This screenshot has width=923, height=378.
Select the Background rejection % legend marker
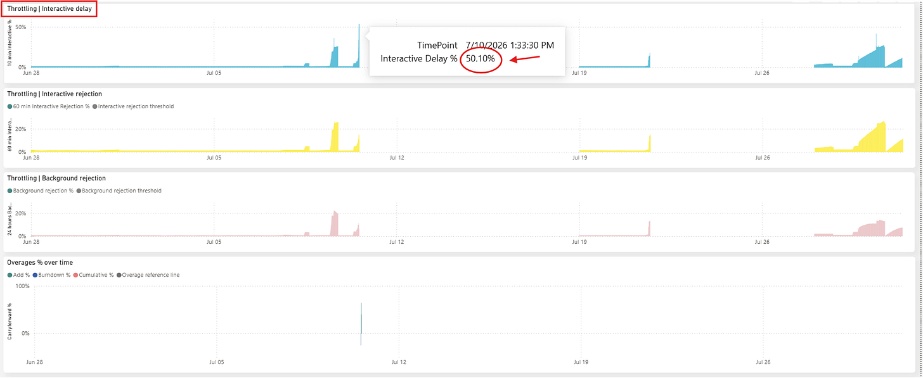(x=10, y=191)
